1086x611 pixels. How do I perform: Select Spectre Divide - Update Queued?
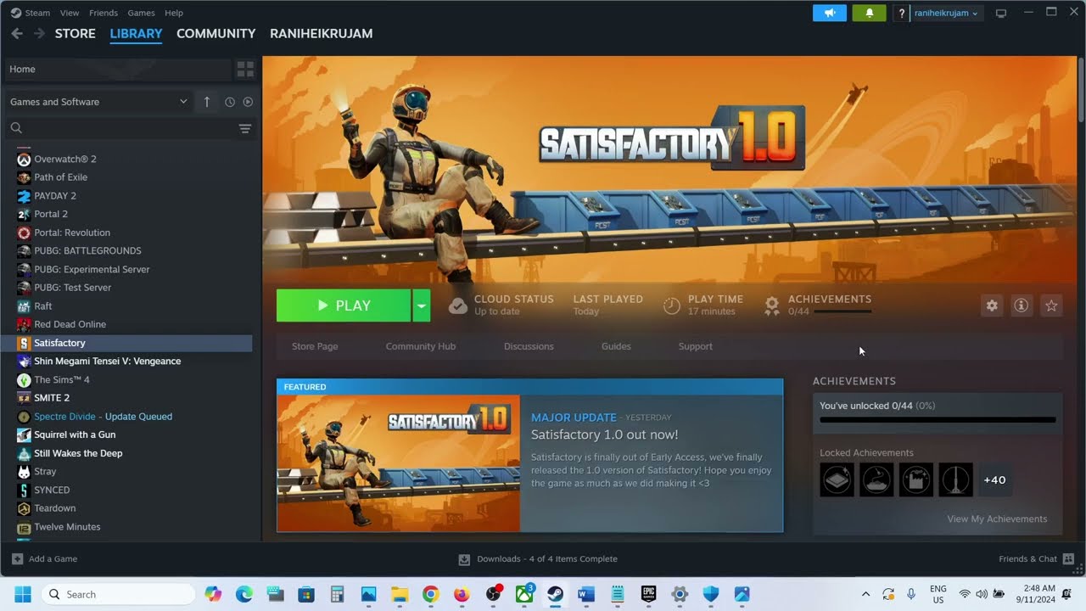pyautogui.click(x=103, y=417)
